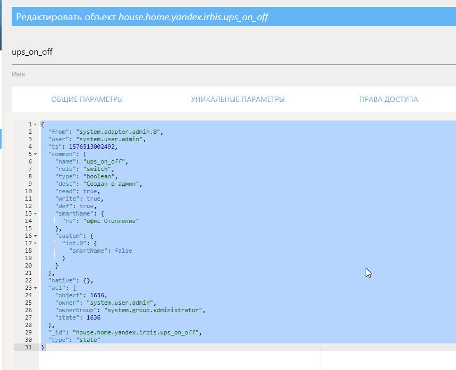The width and height of the screenshot is (456, 370).
Task: Click the "system.group.administrator" value
Action: (153, 310)
